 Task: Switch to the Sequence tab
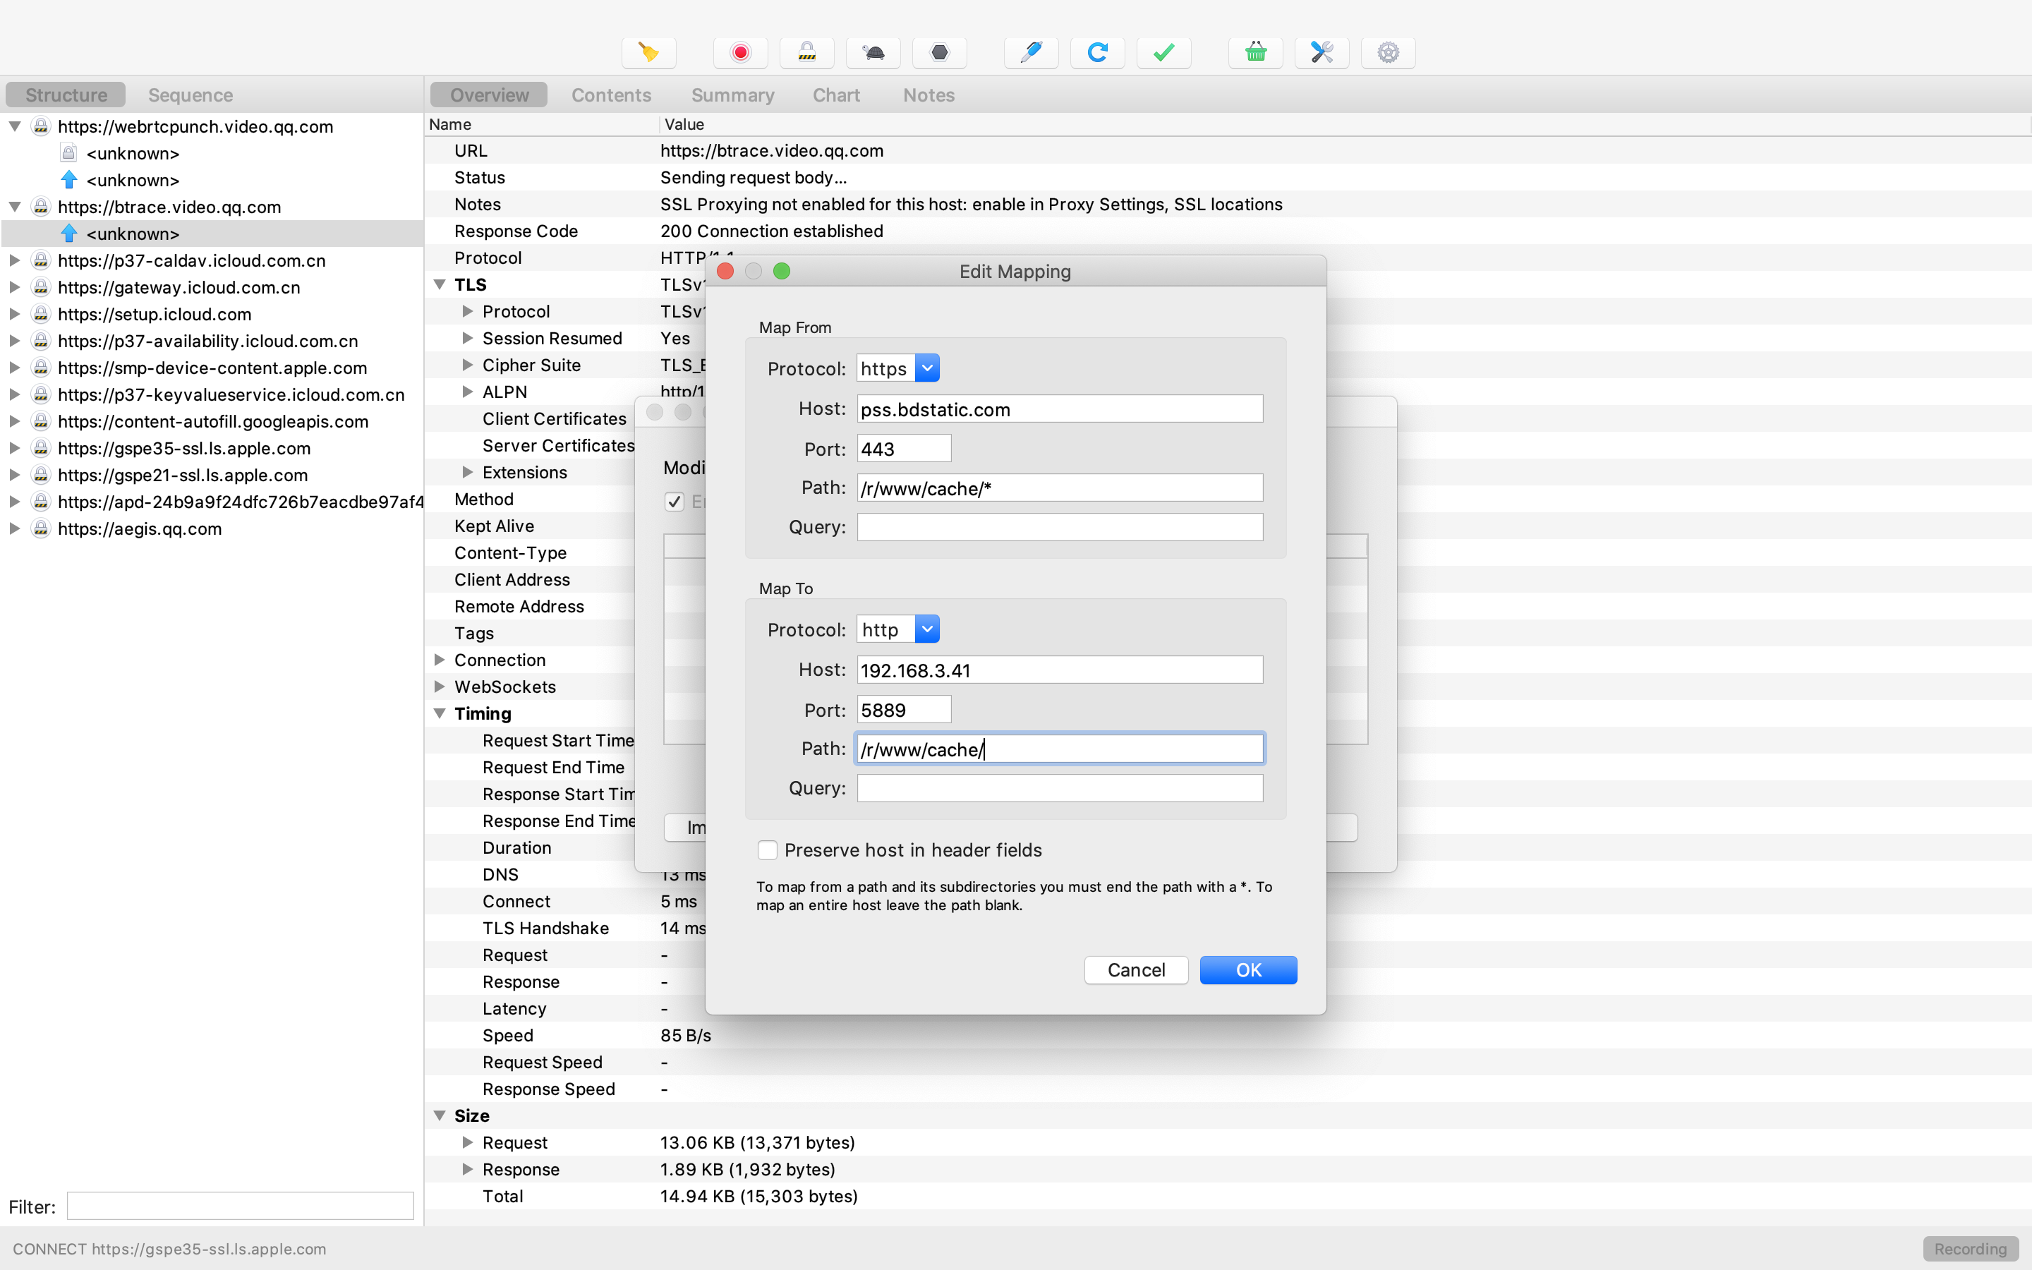pos(190,95)
